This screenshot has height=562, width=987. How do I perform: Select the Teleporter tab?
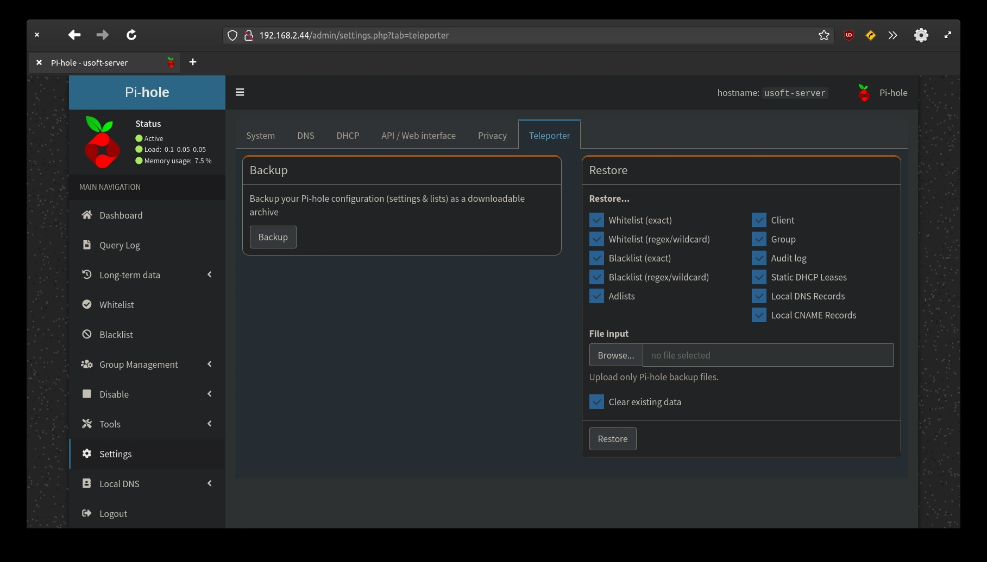549,135
